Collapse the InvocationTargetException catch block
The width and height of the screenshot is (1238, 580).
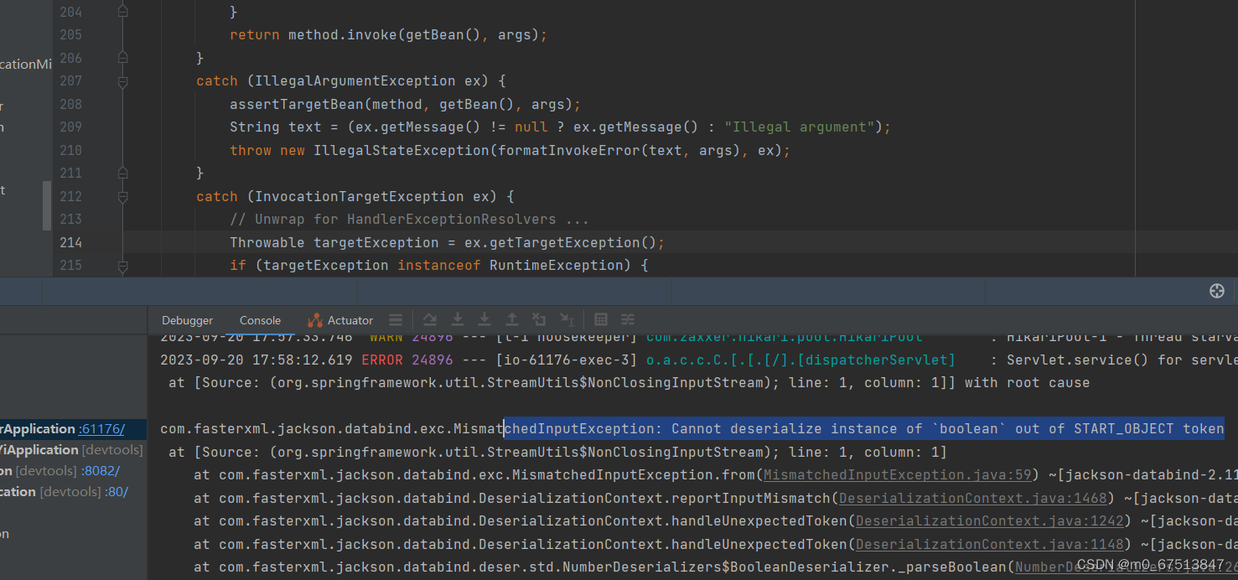[123, 197]
